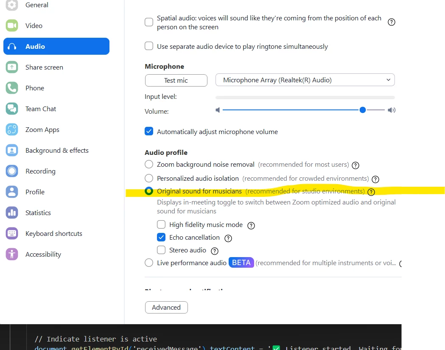Open help icon for Personalized audio isolation
This screenshot has height=350, width=445.
pyautogui.click(x=375, y=179)
